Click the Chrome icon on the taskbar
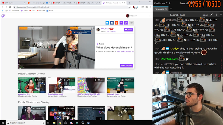The height and width of the screenshot is (125, 223). coord(60,123)
